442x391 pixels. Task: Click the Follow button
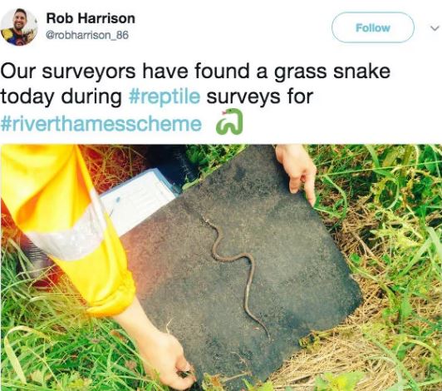(x=373, y=27)
